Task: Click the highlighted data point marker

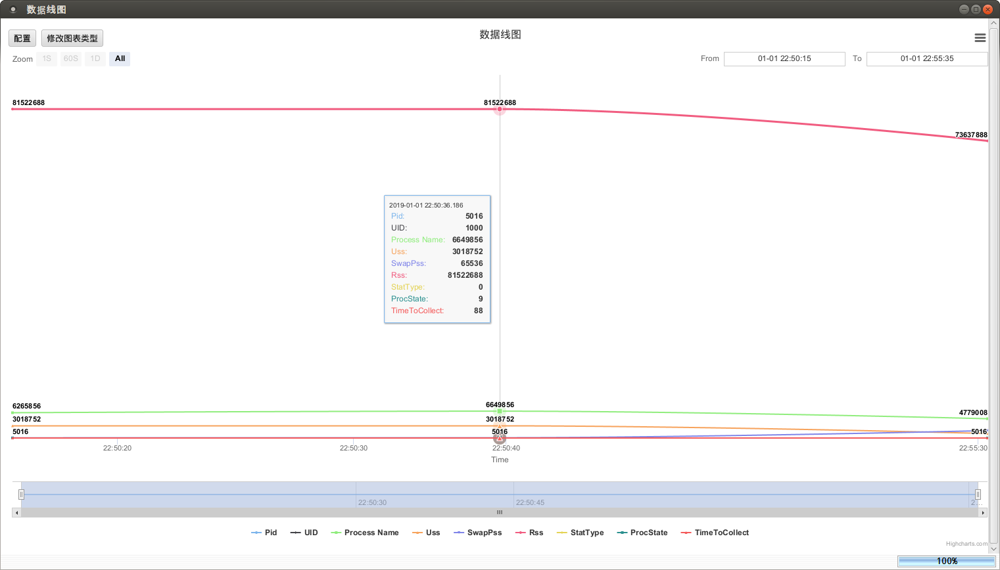Action: 500,109
